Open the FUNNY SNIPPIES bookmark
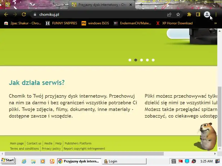The image size is (222, 166). pyautogui.click(x=61, y=23)
